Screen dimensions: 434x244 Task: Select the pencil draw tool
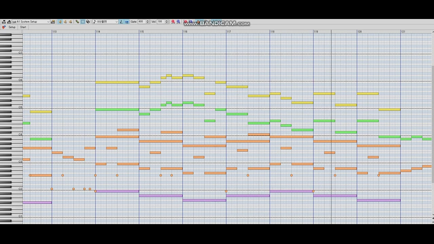[77, 22]
